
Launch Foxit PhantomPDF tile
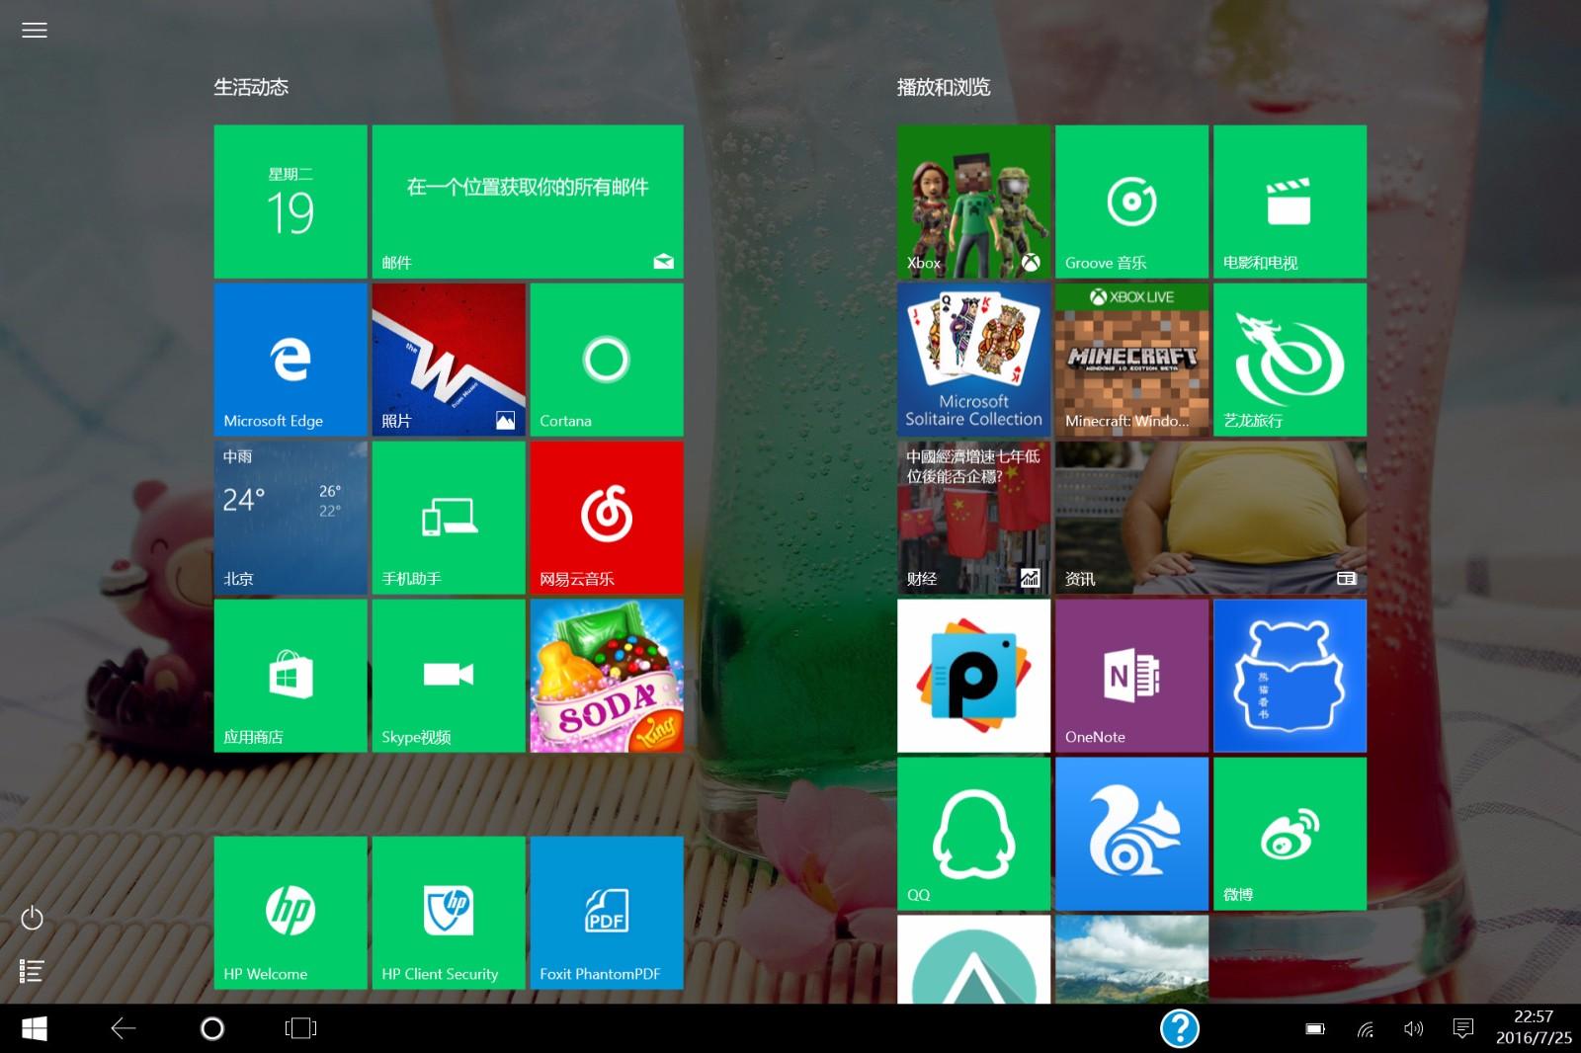pyautogui.click(x=607, y=913)
